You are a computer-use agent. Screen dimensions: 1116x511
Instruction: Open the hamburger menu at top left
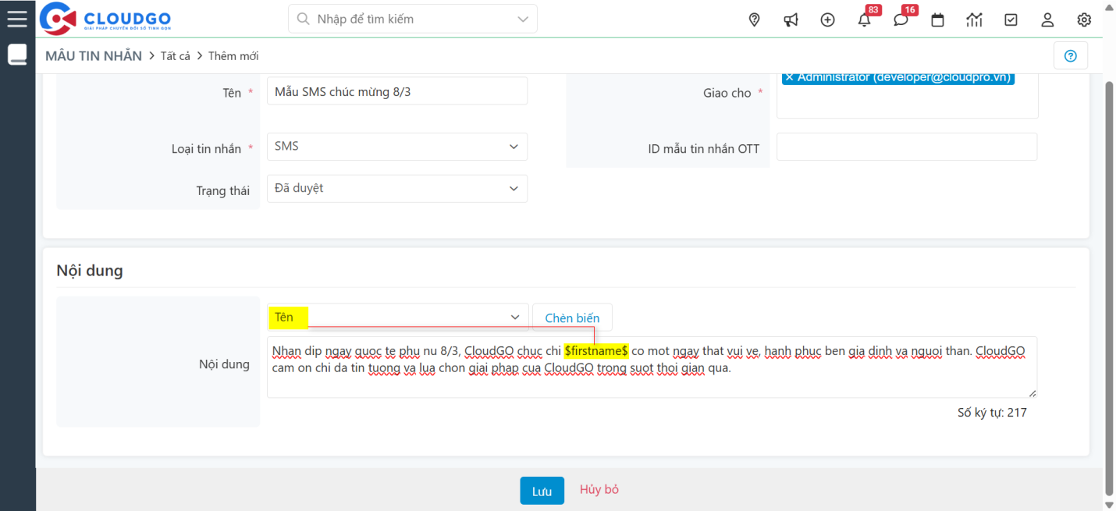point(17,18)
